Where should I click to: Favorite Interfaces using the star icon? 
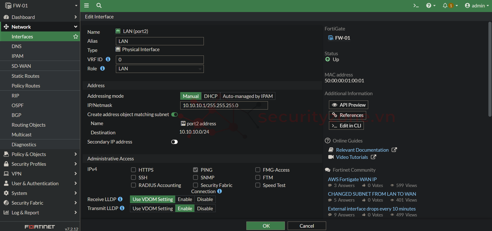(76, 37)
